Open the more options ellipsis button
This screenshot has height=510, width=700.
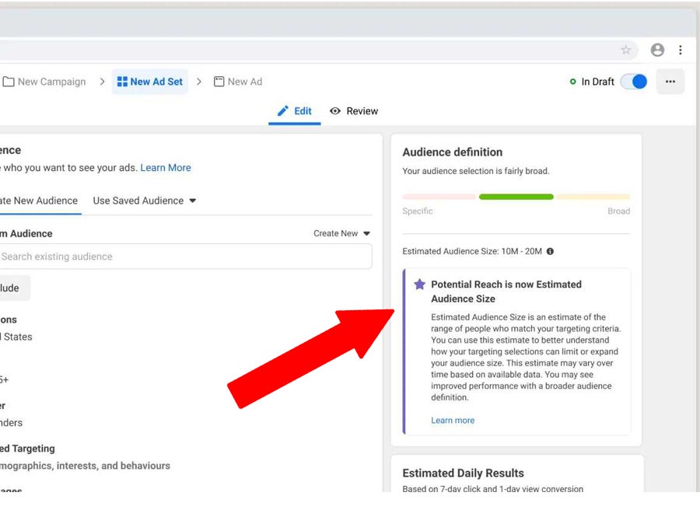pos(670,82)
